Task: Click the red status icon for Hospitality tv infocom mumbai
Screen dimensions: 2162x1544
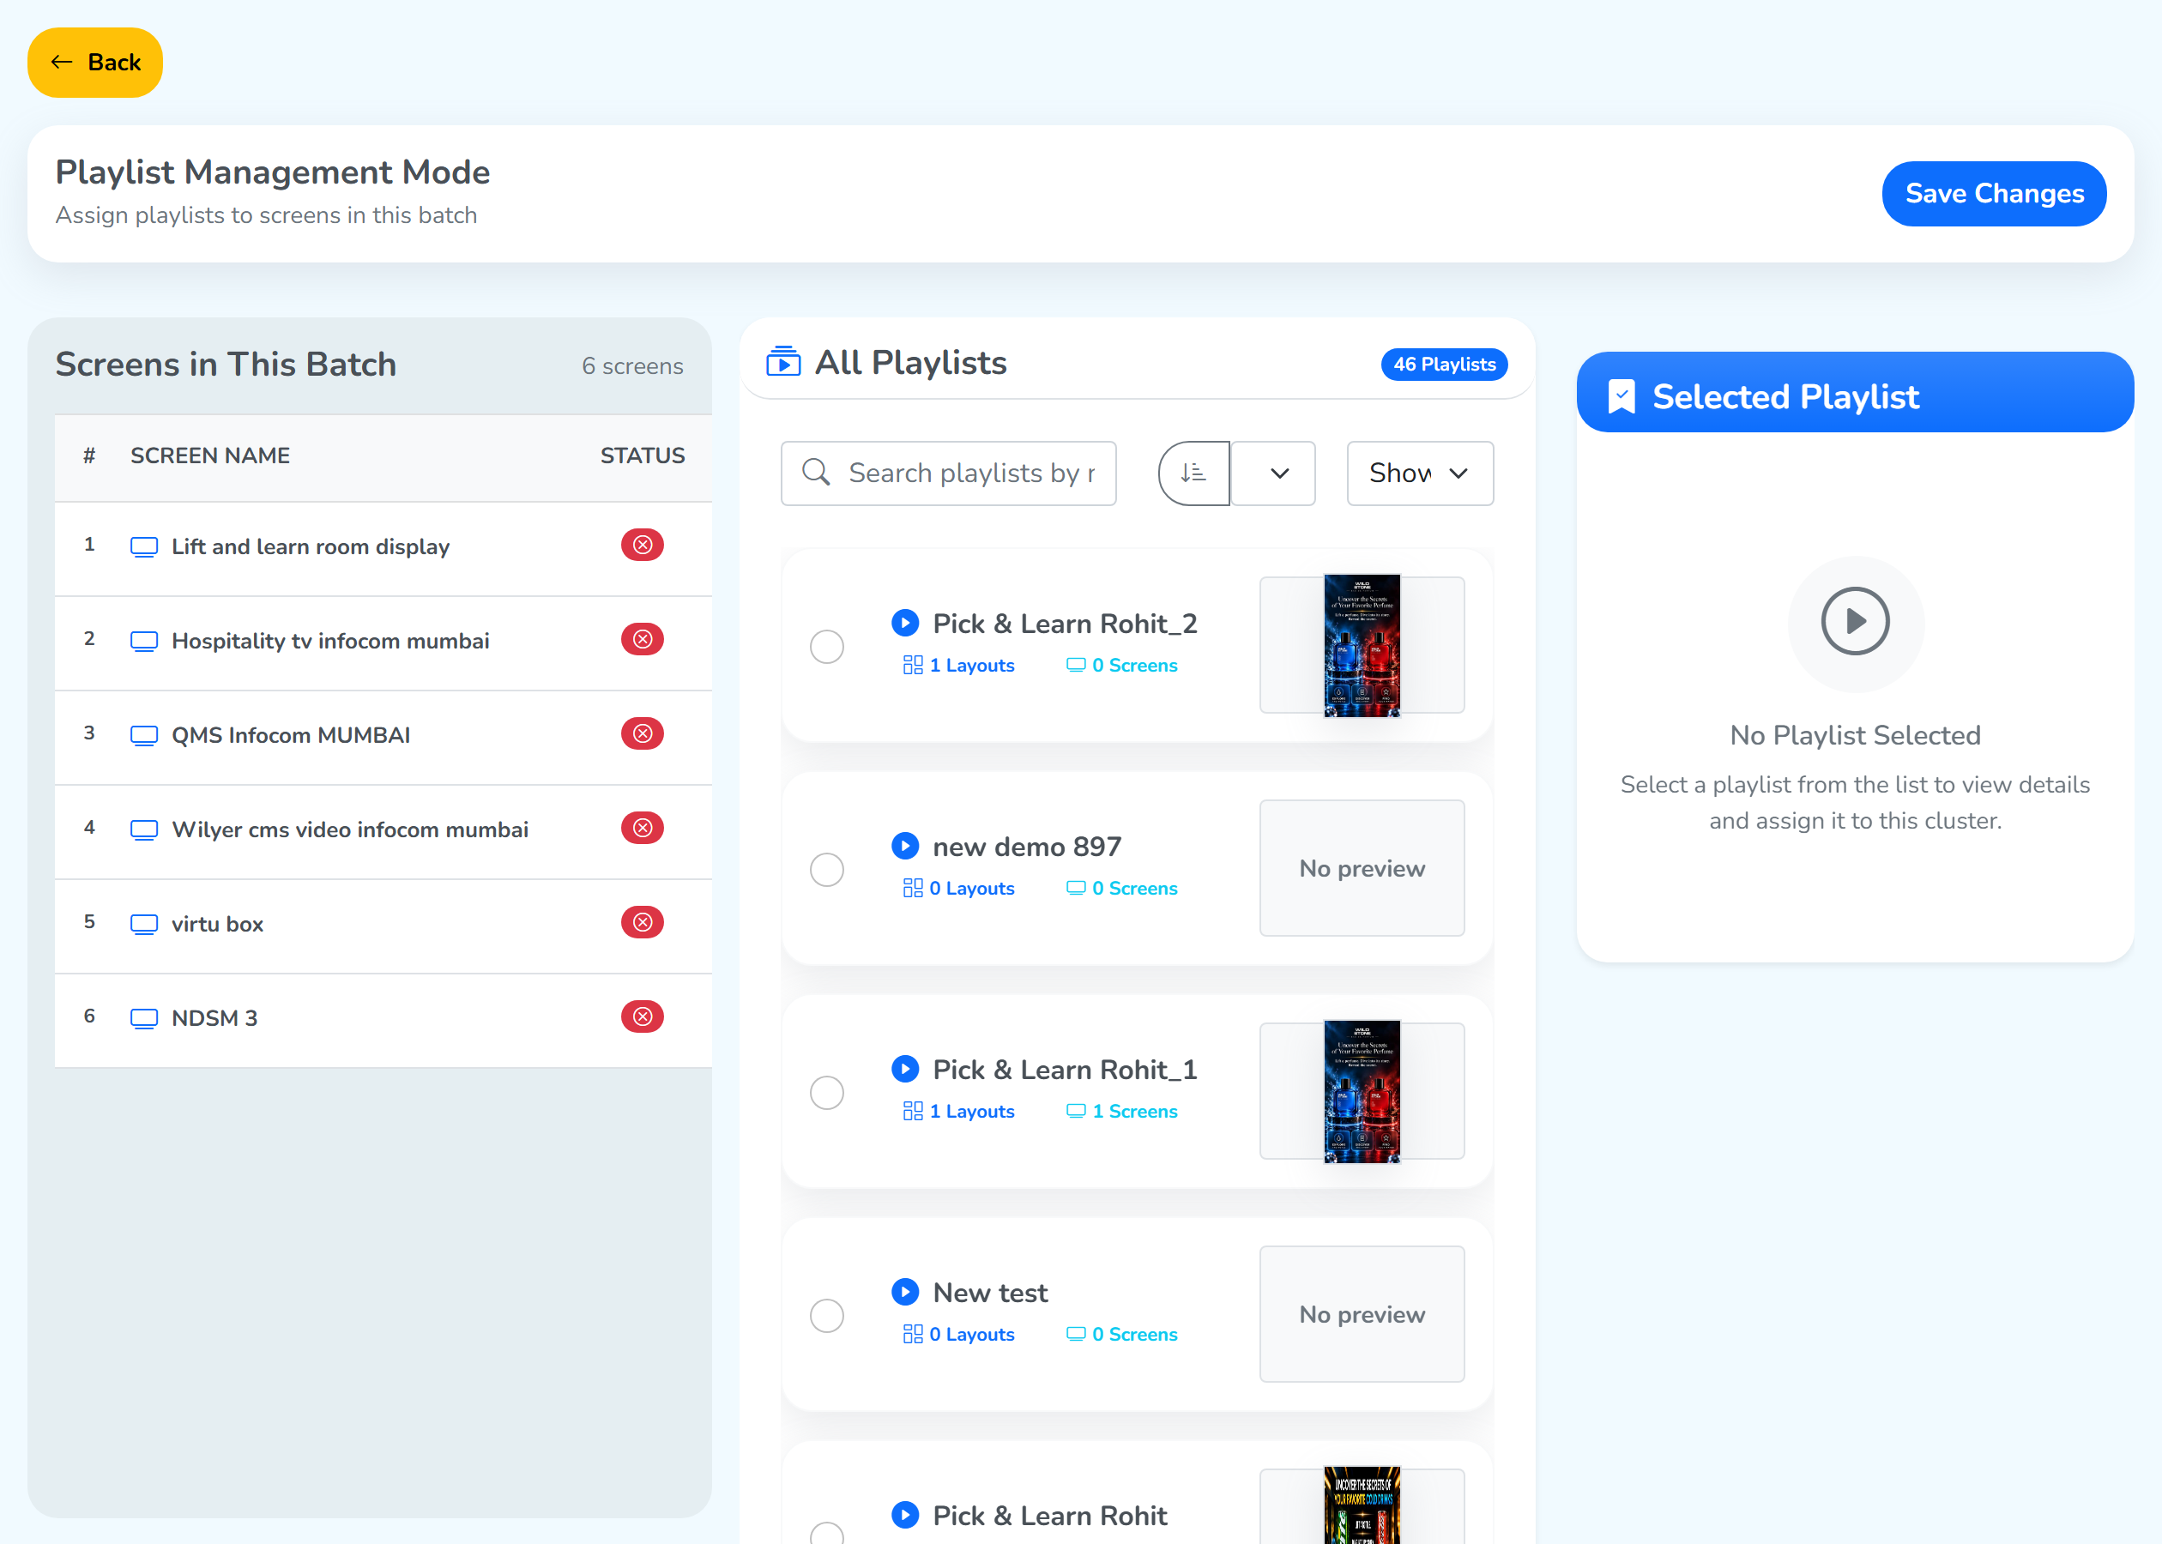Action: click(642, 639)
